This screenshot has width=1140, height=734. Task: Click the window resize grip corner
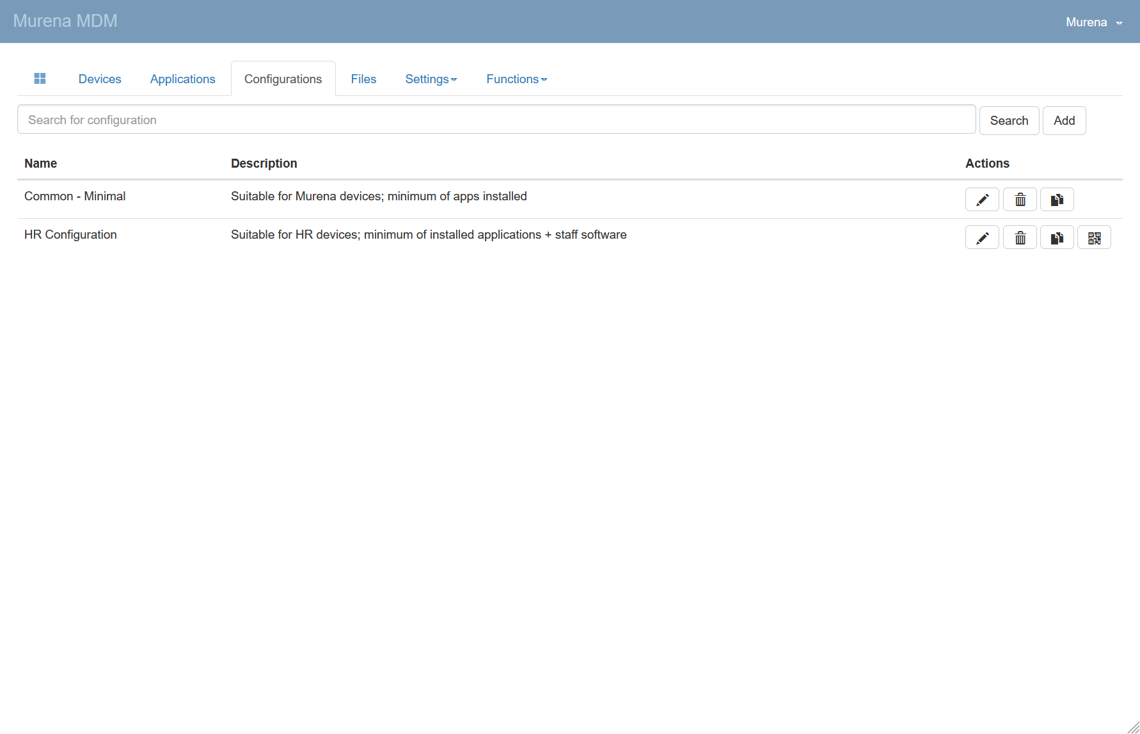[x=1133, y=727]
